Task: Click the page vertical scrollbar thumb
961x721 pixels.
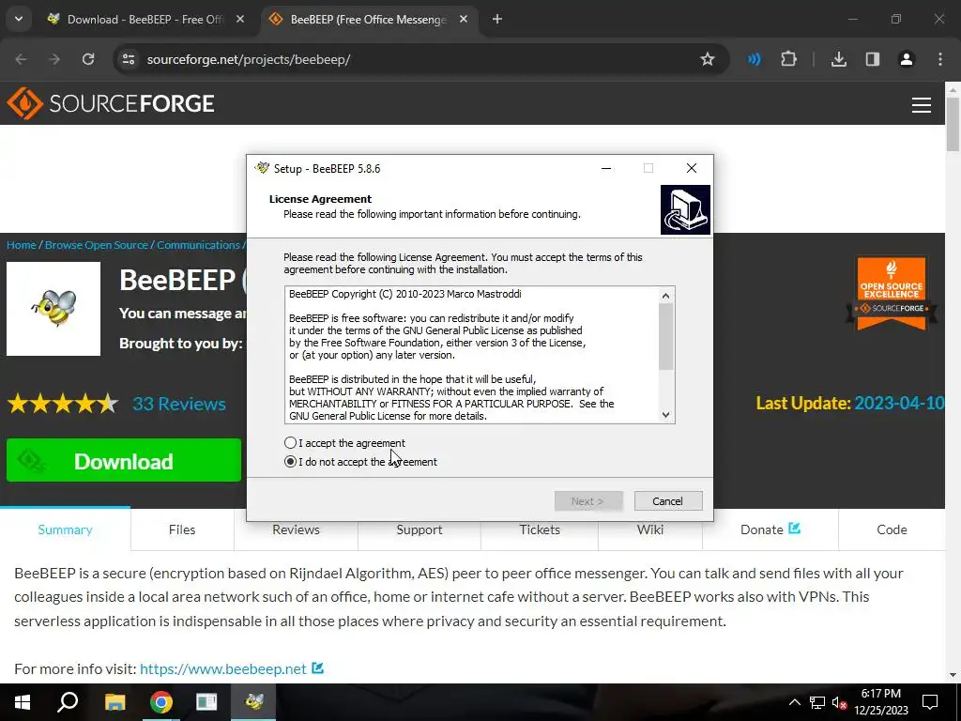Action: pos(953,124)
